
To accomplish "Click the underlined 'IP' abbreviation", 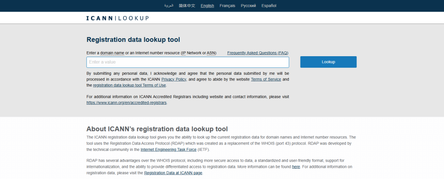I will 184,53.
